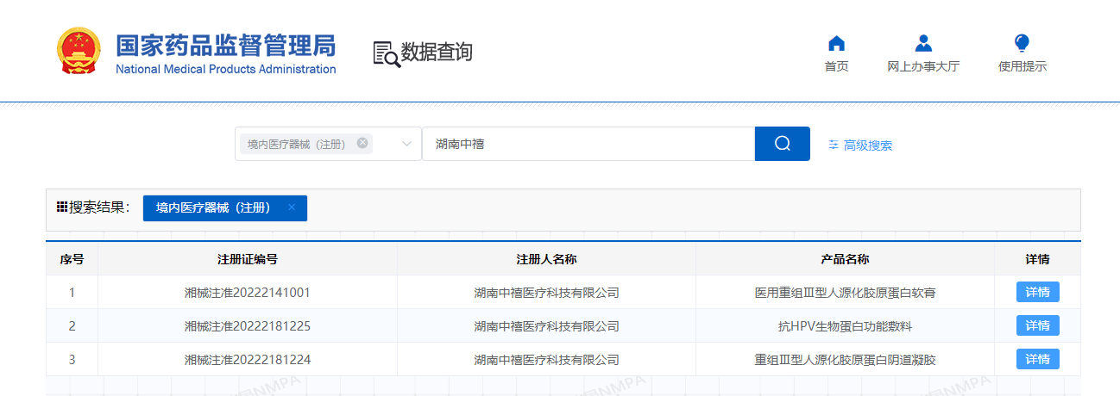Click the 注册证编号 column header
This screenshot has height=396, width=1120.
(x=248, y=259)
